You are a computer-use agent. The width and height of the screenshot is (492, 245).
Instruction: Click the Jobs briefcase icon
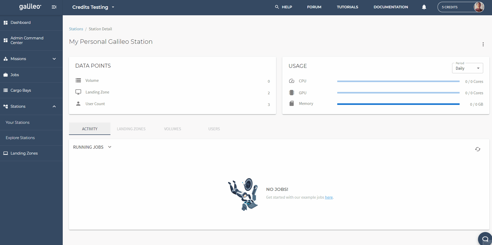coord(5,75)
